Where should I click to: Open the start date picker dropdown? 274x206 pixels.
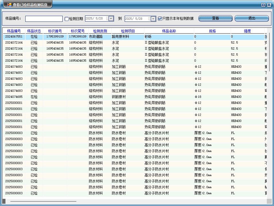tap(111, 19)
